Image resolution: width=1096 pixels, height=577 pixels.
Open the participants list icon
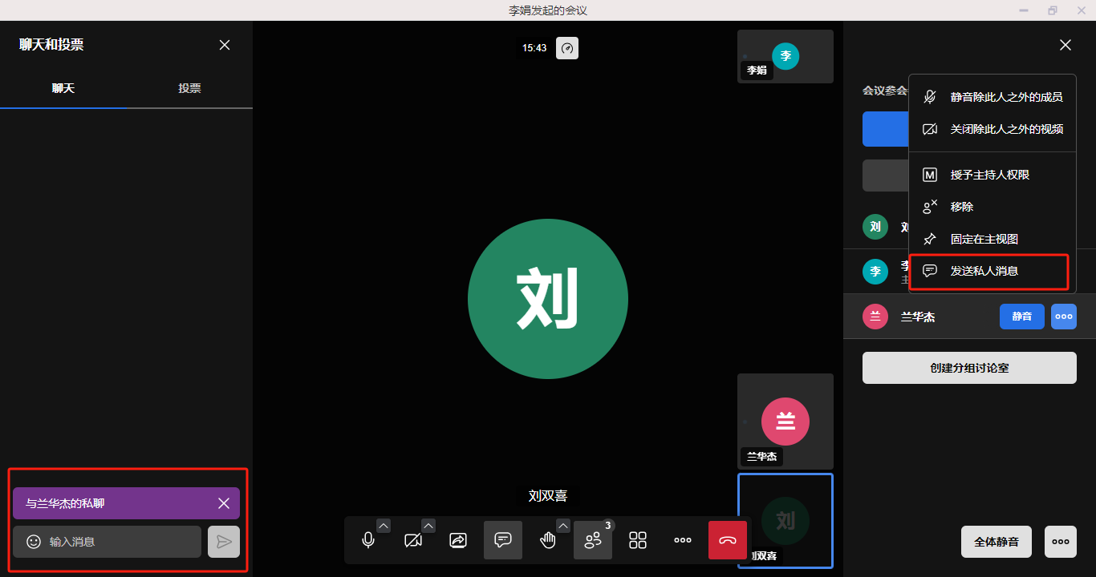point(593,540)
